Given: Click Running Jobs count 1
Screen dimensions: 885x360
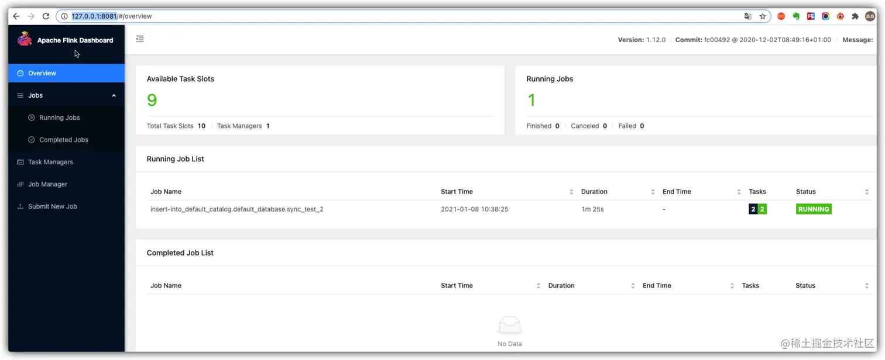Looking at the screenshot, I should coord(531,101).
